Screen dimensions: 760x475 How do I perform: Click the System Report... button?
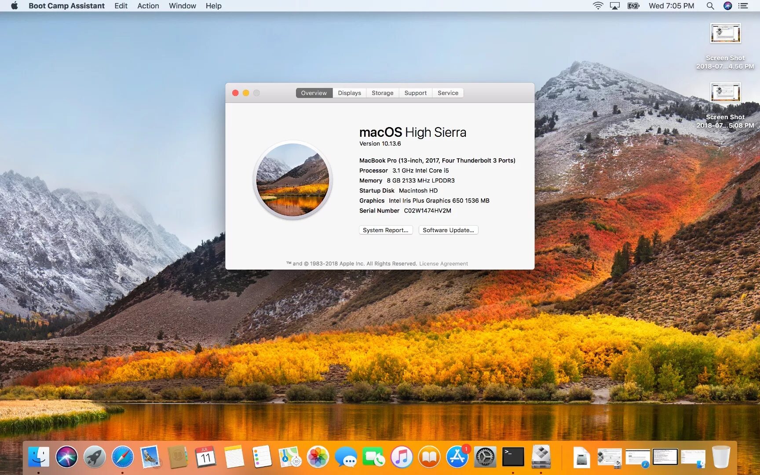386,230
